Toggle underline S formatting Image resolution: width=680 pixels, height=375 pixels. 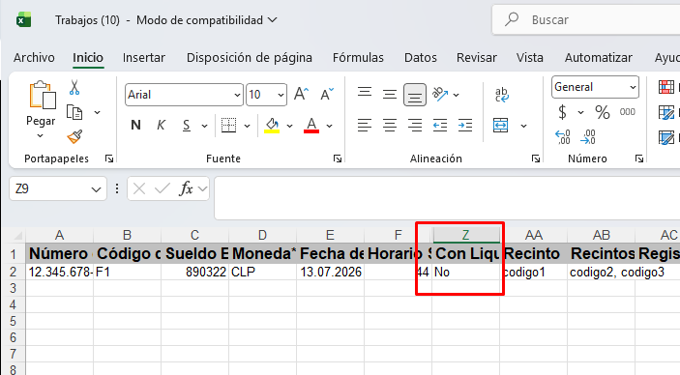pyautogui.click(x=187, y=126)
